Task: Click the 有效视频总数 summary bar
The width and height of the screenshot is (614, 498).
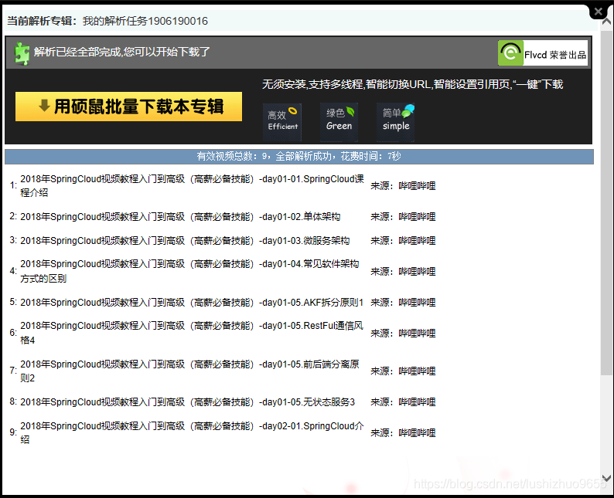Action: coord(299,157)
